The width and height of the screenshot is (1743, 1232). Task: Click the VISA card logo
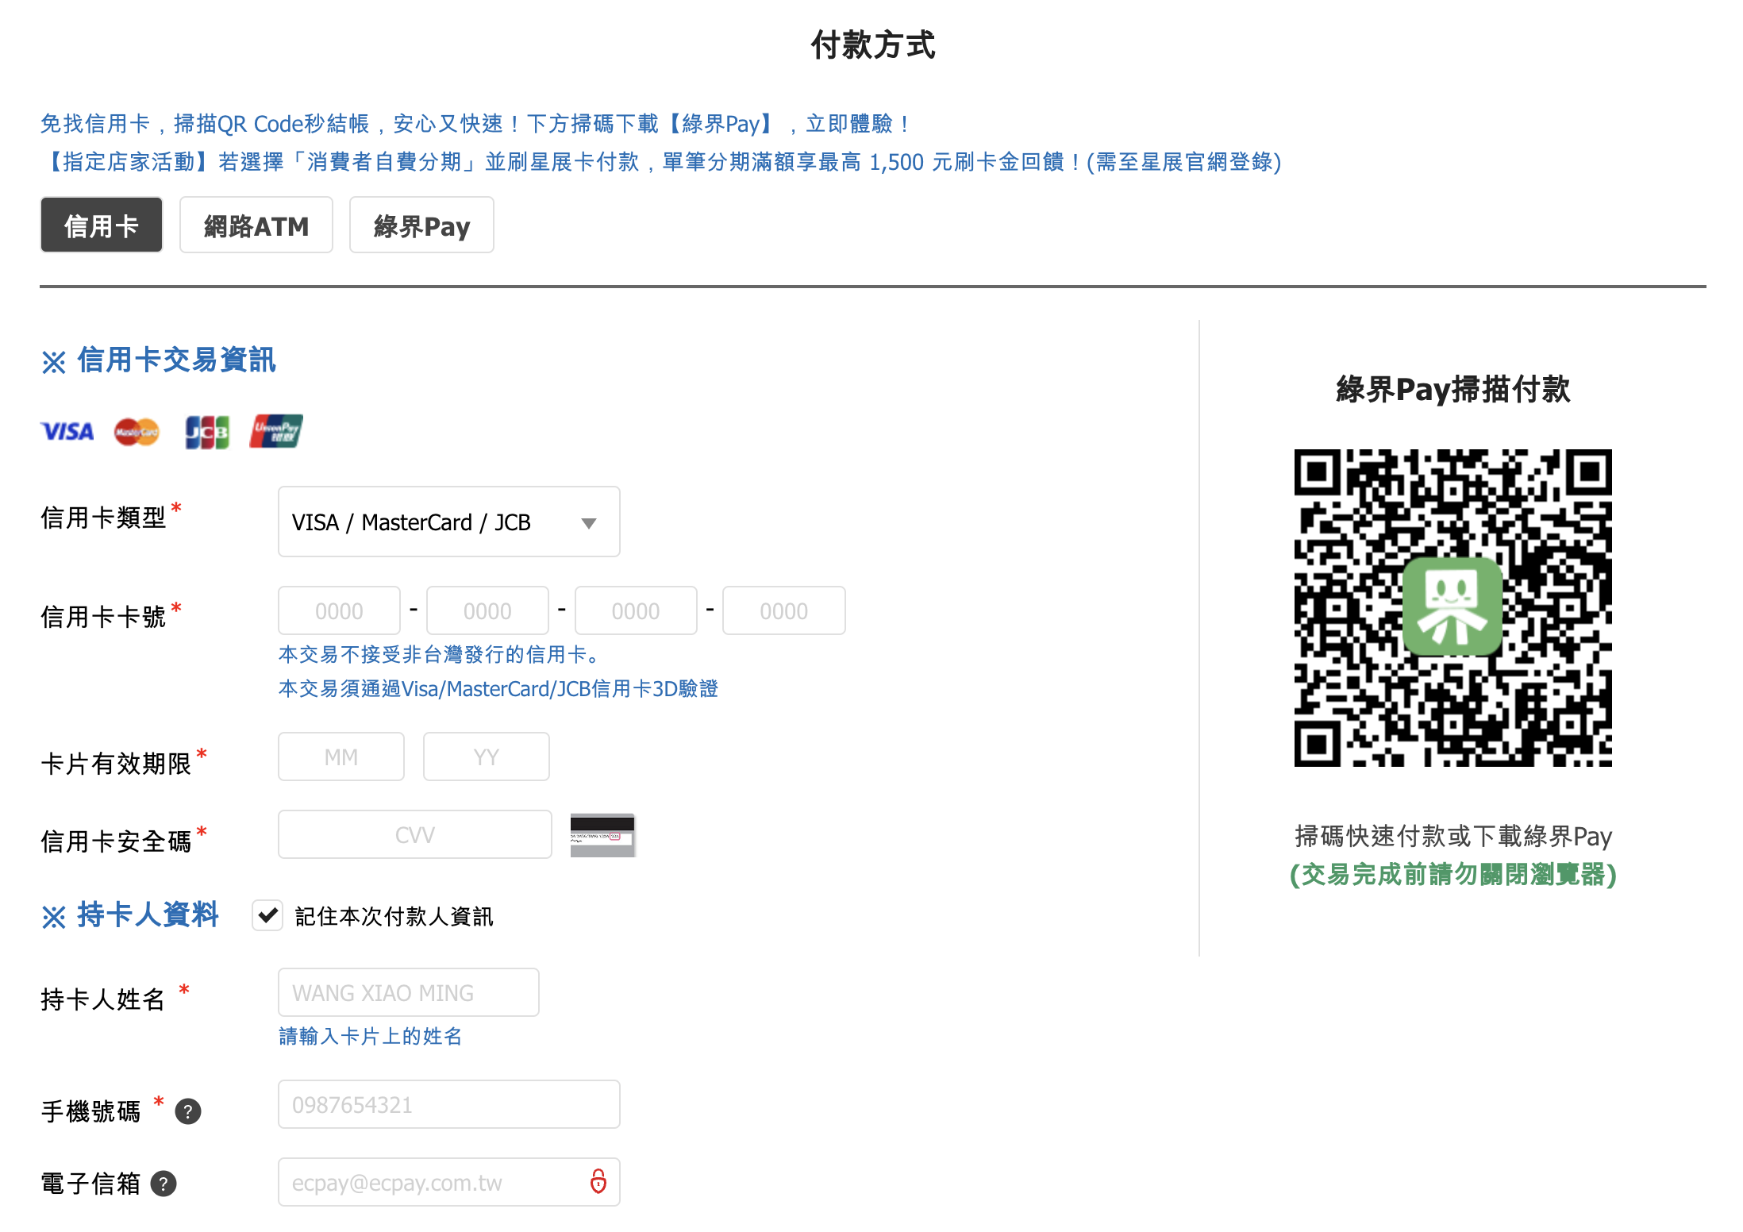pyautogui.click(x=67, y=431)
